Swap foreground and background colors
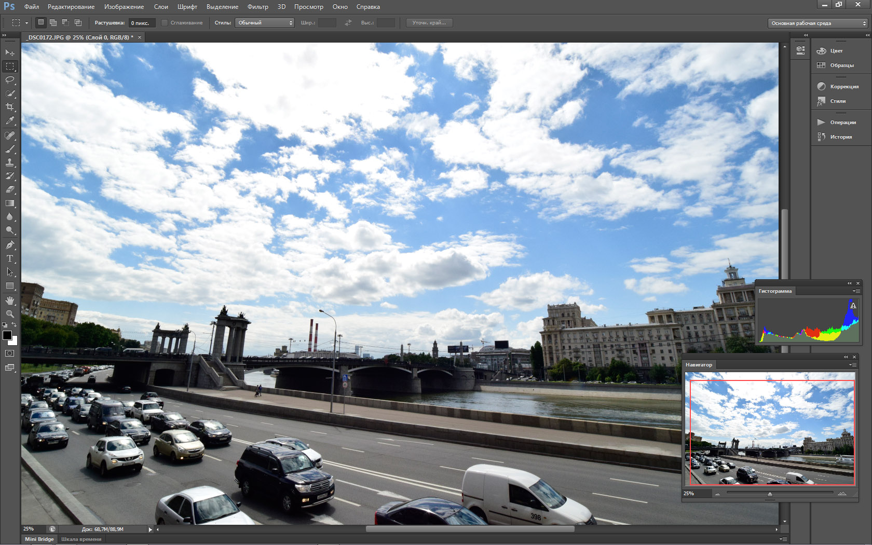The height and width of the screenshot is (545, 872). (15, 325)
